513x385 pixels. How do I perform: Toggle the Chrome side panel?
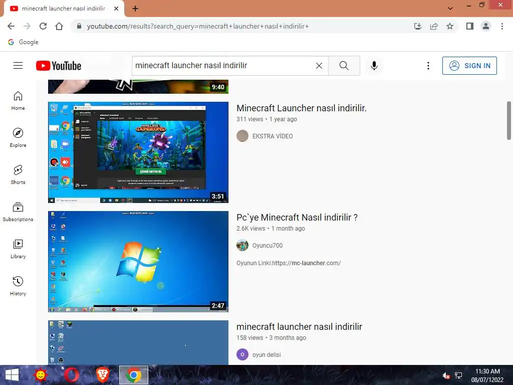coord(470,26)
